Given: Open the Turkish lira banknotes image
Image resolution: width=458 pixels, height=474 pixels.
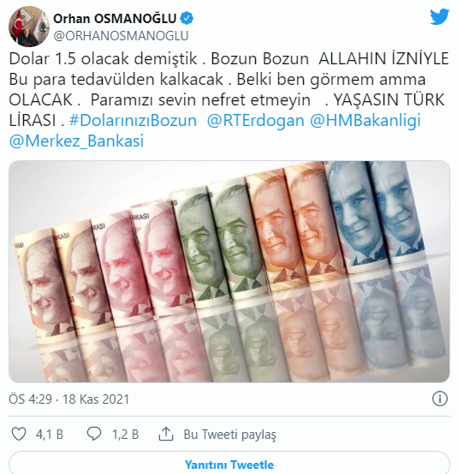Looking at the screenshot, I should [x=229, y=272].
